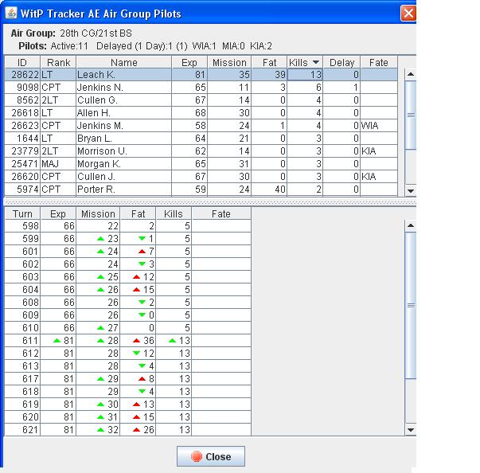Click WIA fate cell for Jenkins M.
Screen dimensions: 480x473
[x=379, y=126]
